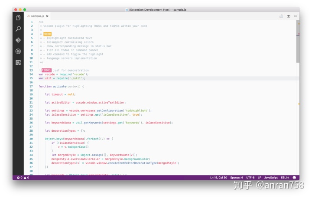Click 'activeEditor' variable on line 21
The height and width of the screenshot is (198, 312).
61,103
